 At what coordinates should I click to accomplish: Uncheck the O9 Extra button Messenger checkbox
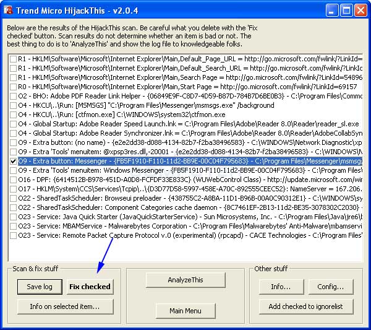(13, 161)
